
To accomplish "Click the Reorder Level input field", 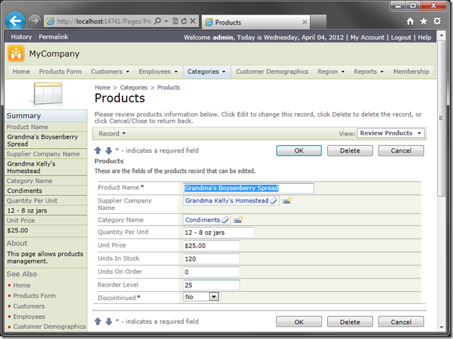I will pyautogui.click(x=211, y=285).
